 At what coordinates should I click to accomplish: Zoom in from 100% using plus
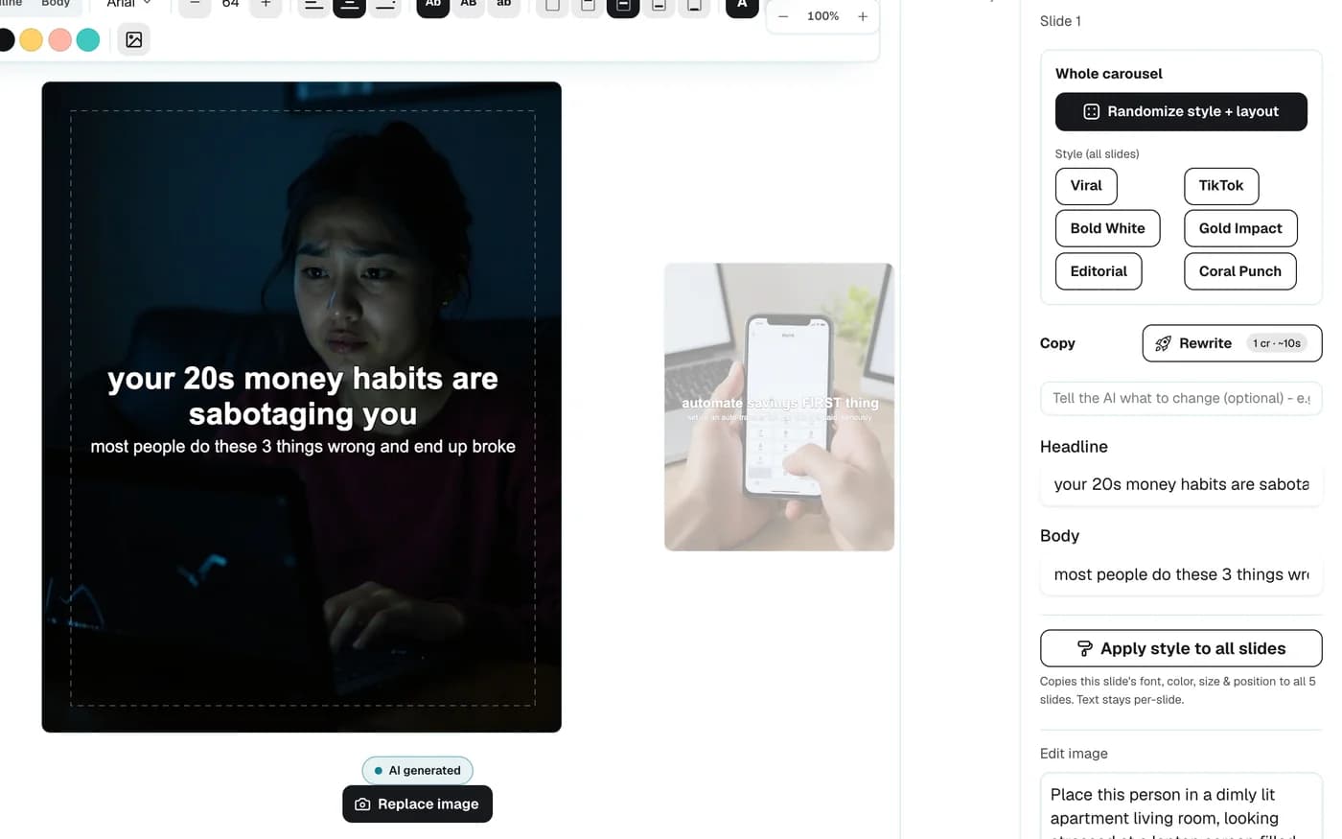click(863, 16)
